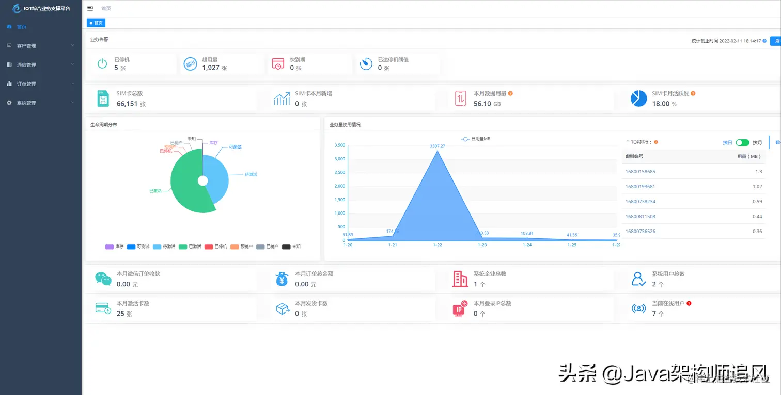Viewport: 781px width, 395px height.
Task: Click the hamburger menu collapse icon
Action: pos(90,8)
